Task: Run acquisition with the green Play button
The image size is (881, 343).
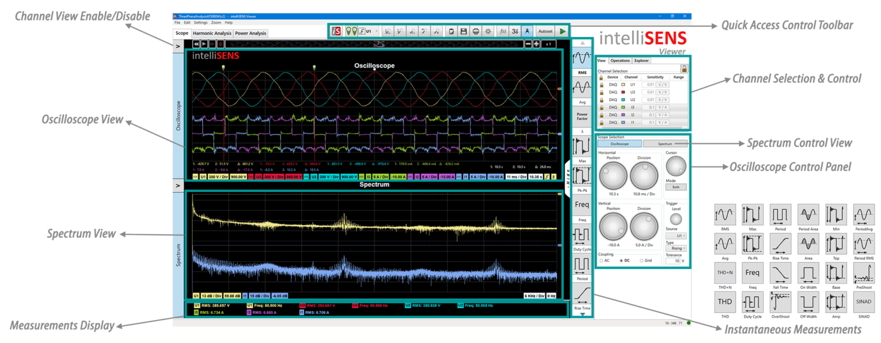Action: pos(562,31)
